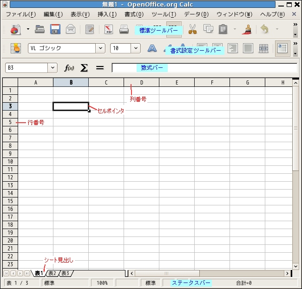
Task: Open the font name dropdown list
Action: point(100,48)
